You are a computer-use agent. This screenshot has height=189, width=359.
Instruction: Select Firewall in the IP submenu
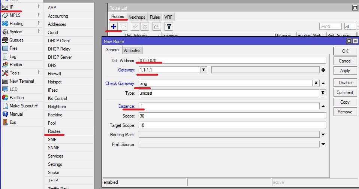point(54,74)
